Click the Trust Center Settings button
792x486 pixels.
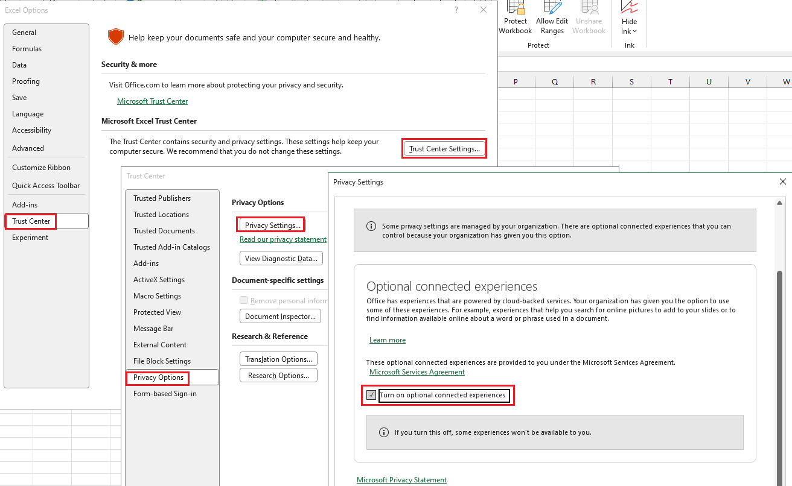click(x=444, y=148)
